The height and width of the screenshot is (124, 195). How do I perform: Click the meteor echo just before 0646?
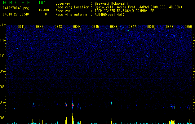pyautogui.click(x=112, y=103)
